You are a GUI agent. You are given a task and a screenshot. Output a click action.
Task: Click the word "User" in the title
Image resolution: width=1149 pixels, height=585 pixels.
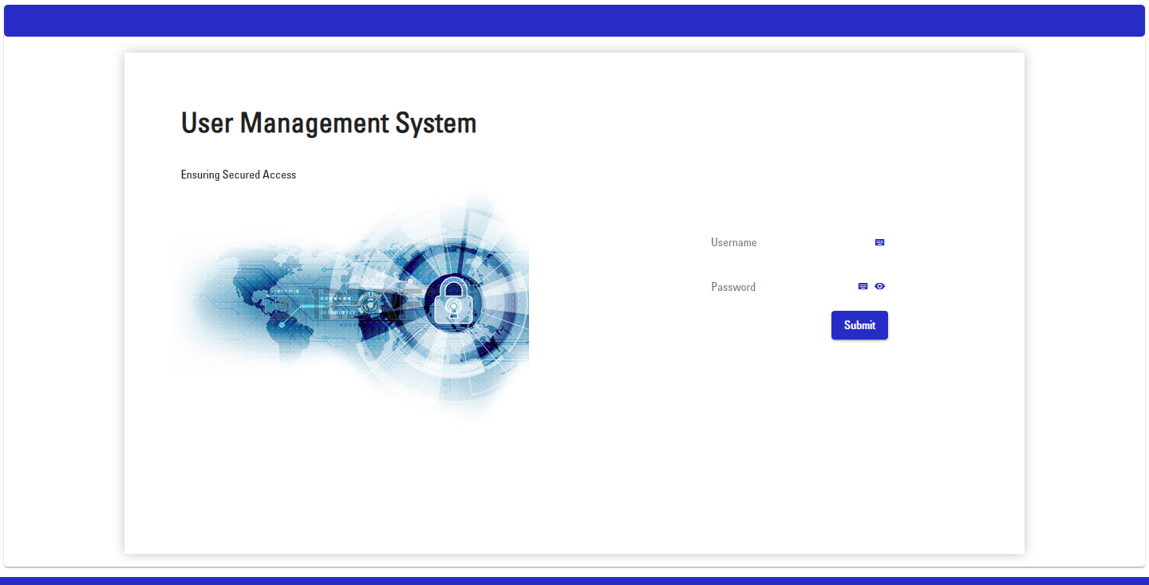207,124
